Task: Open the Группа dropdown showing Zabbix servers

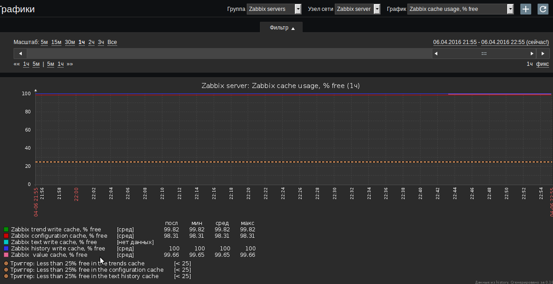Action: [x=274, y=9]
